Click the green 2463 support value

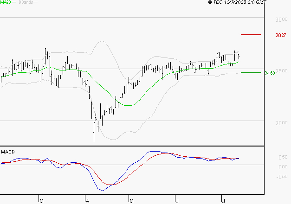[x=270, y=73]
